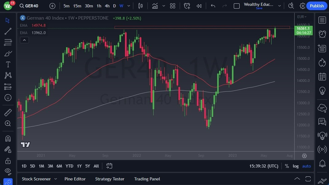Open the Hotlists flame icon panel
The height and width of the screenshot is (185, 329).
[322, 62]
